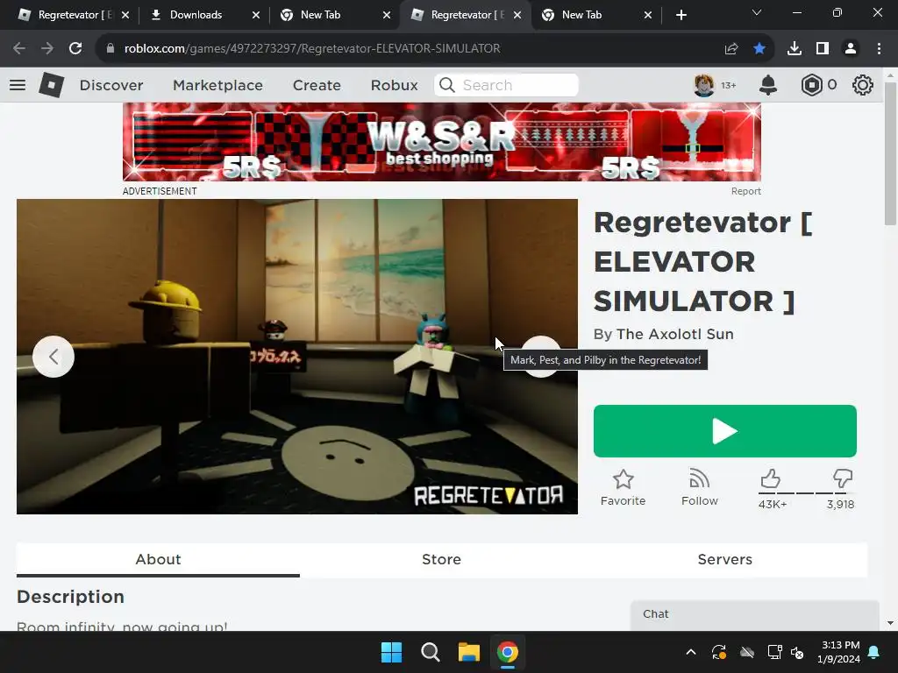Open File Explorer from the taskbar

click(x=469, y=652)
